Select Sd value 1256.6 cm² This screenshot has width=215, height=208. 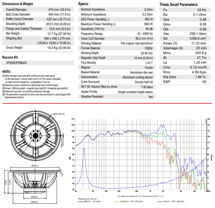198,38
